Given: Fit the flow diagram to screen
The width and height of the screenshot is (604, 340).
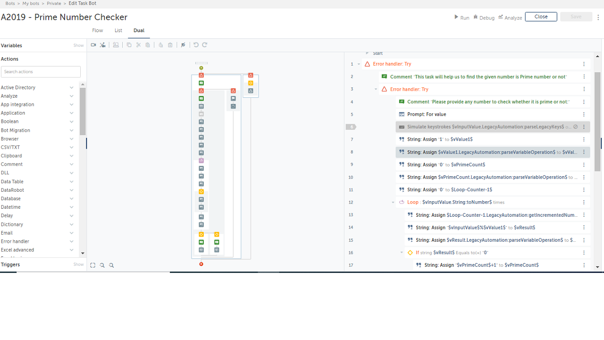Looking at the screenshot, I should (x=93, y=265).
